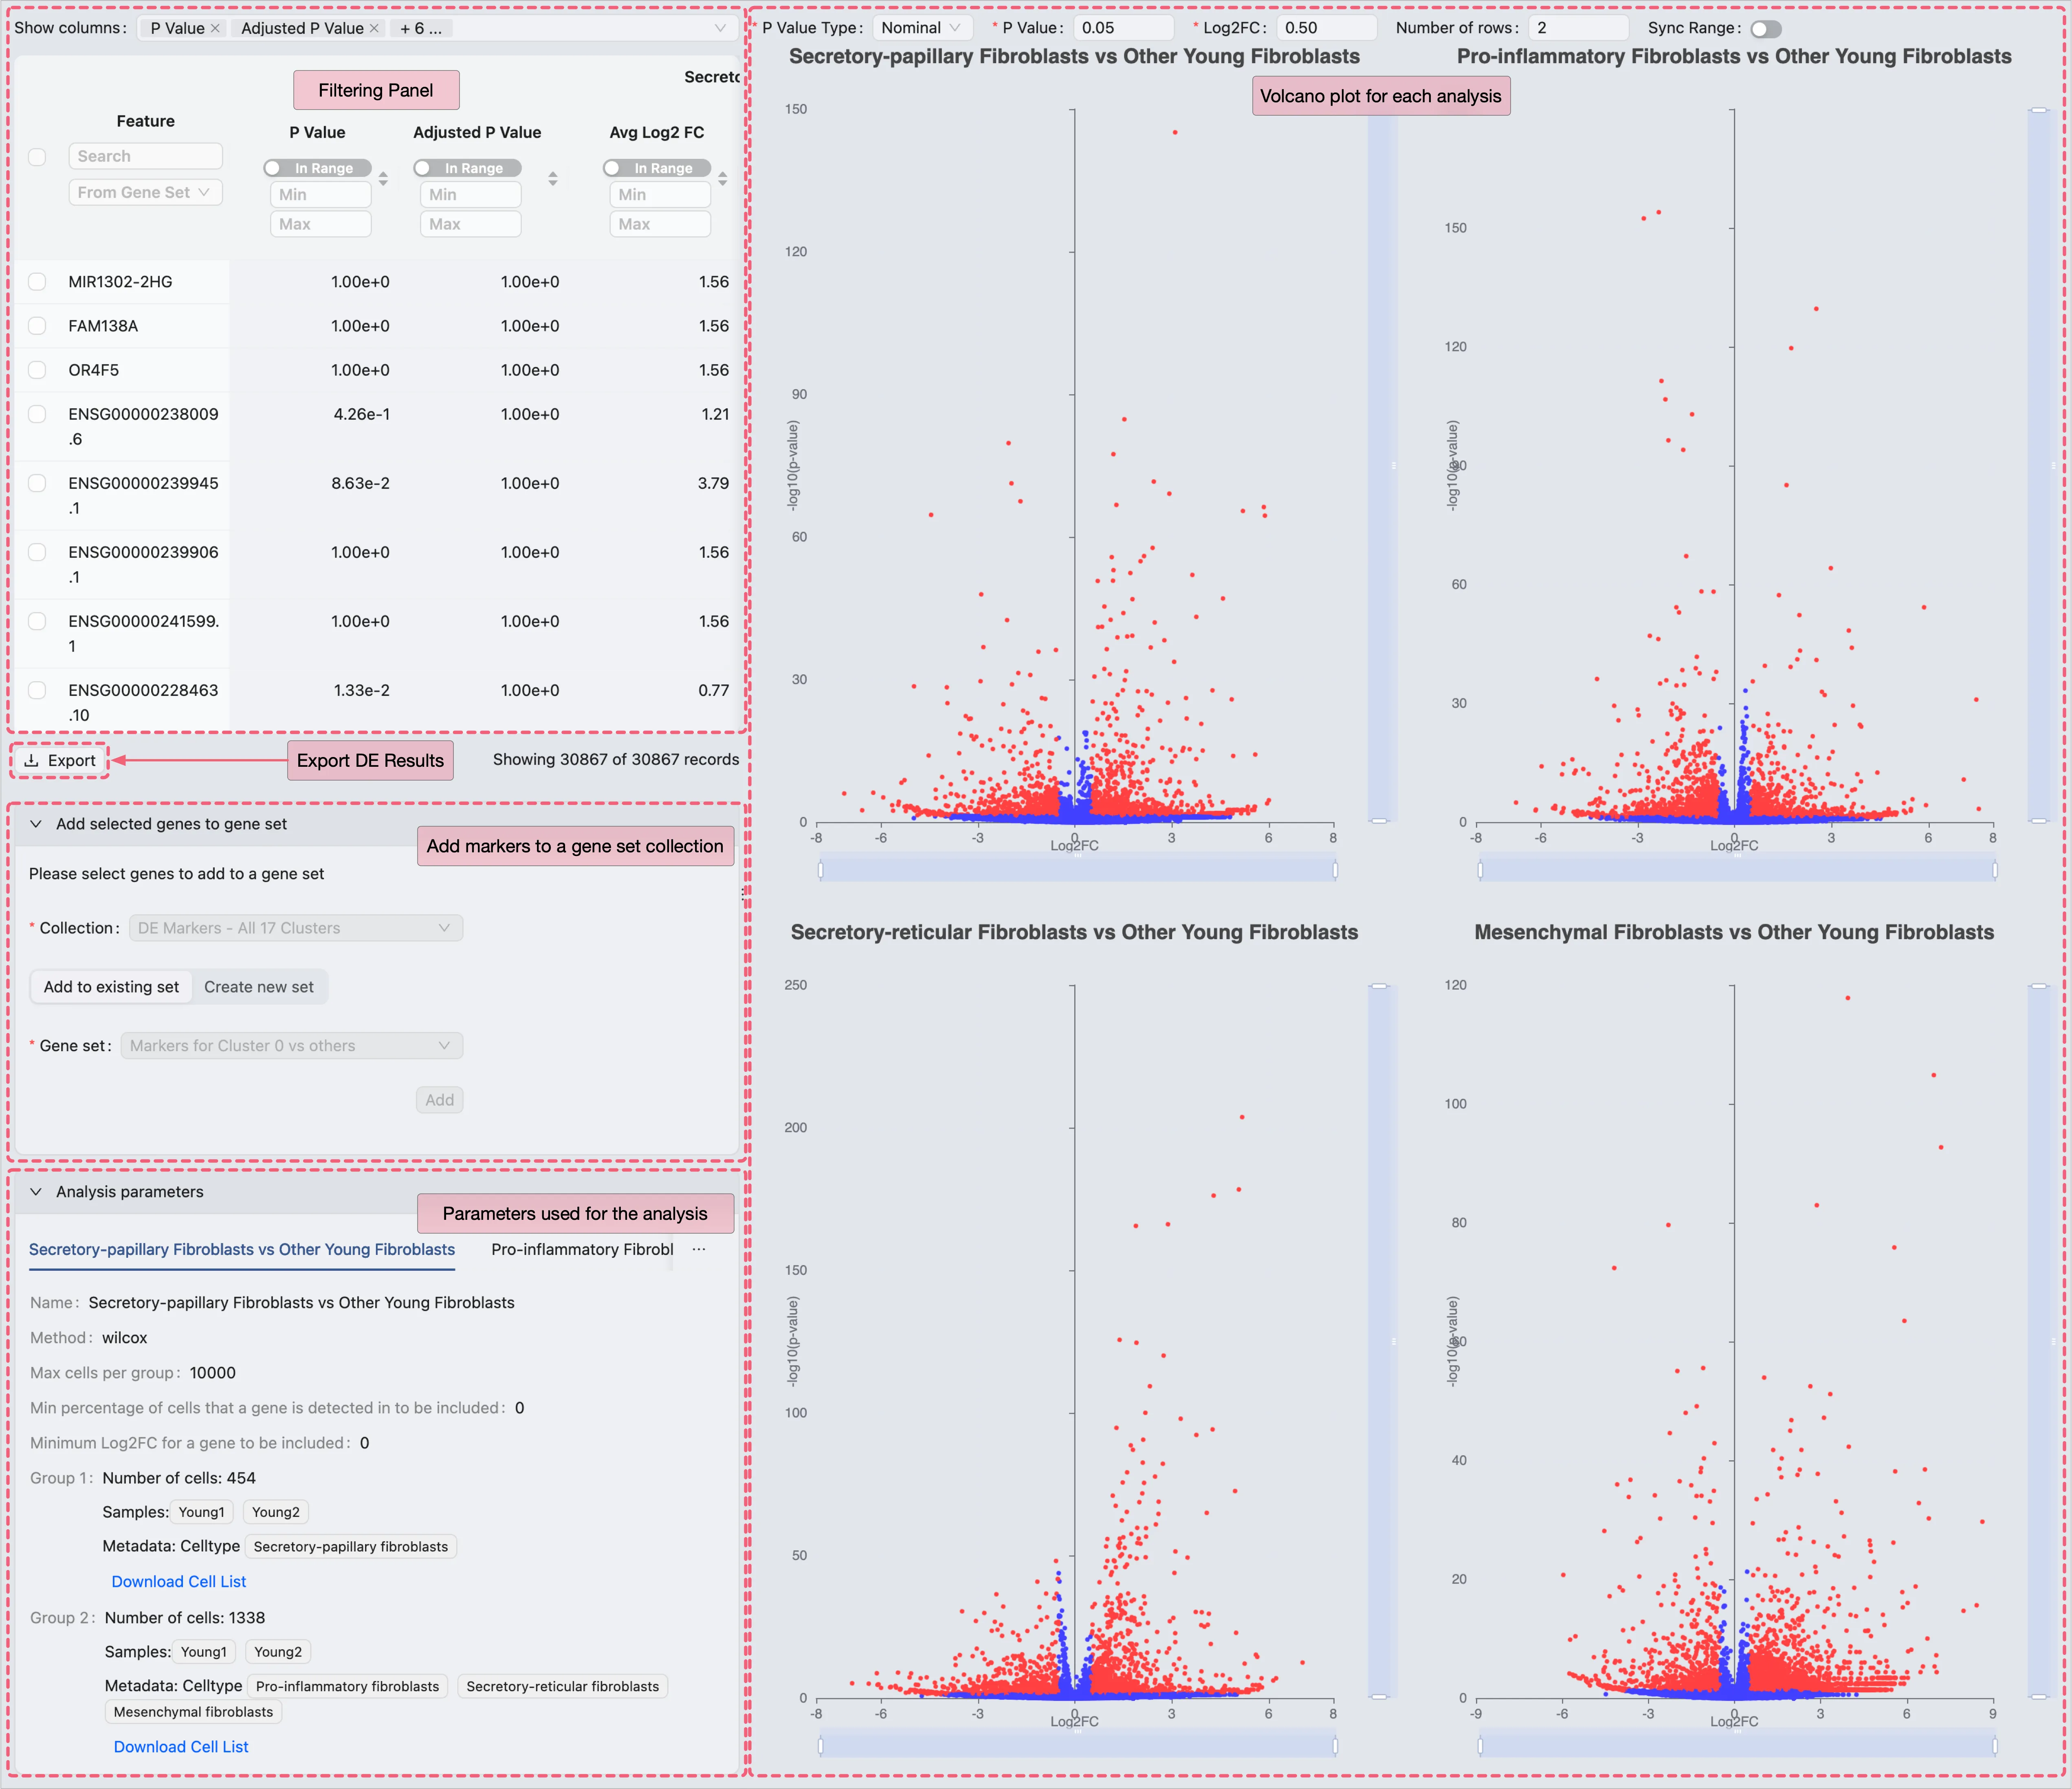Remove the P Value column tag
Image resolution: width=2072 pixels, height=1789 pixels.
(x=215, y=29)
